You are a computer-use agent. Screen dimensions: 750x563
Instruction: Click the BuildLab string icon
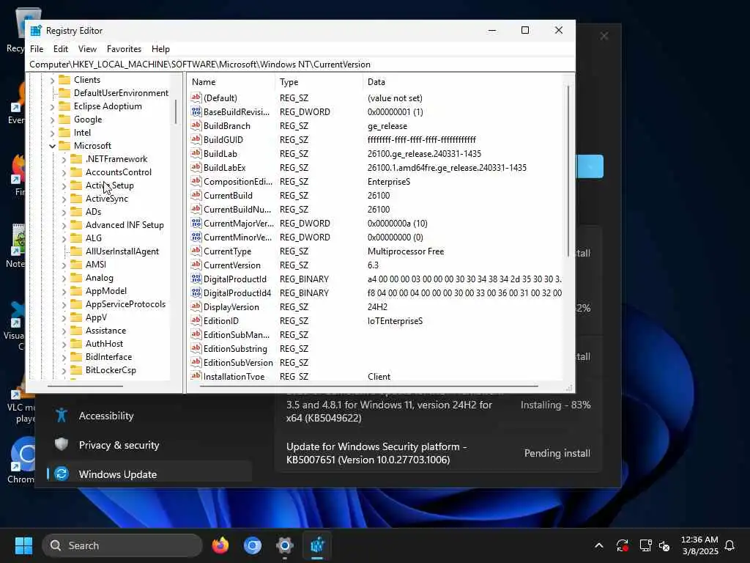point(196,153)
